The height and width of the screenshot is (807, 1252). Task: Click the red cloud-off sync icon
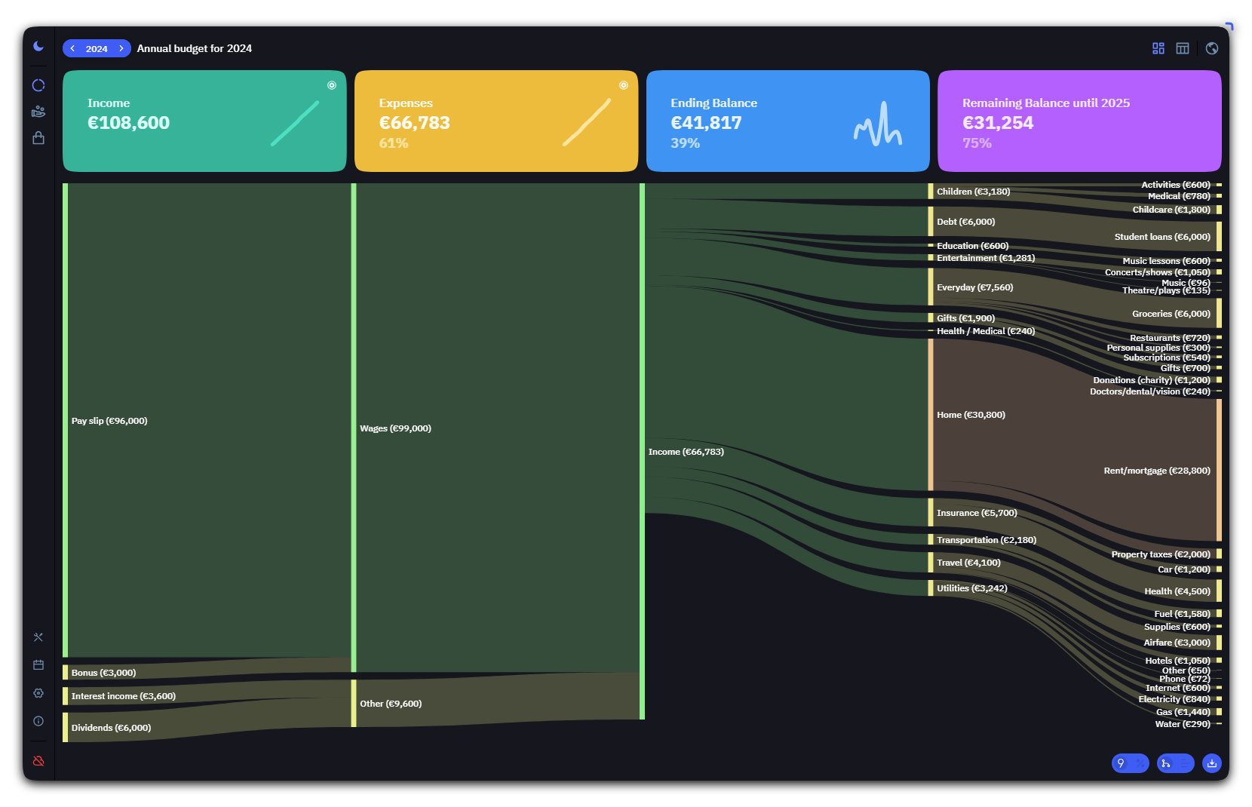[38, 761]
